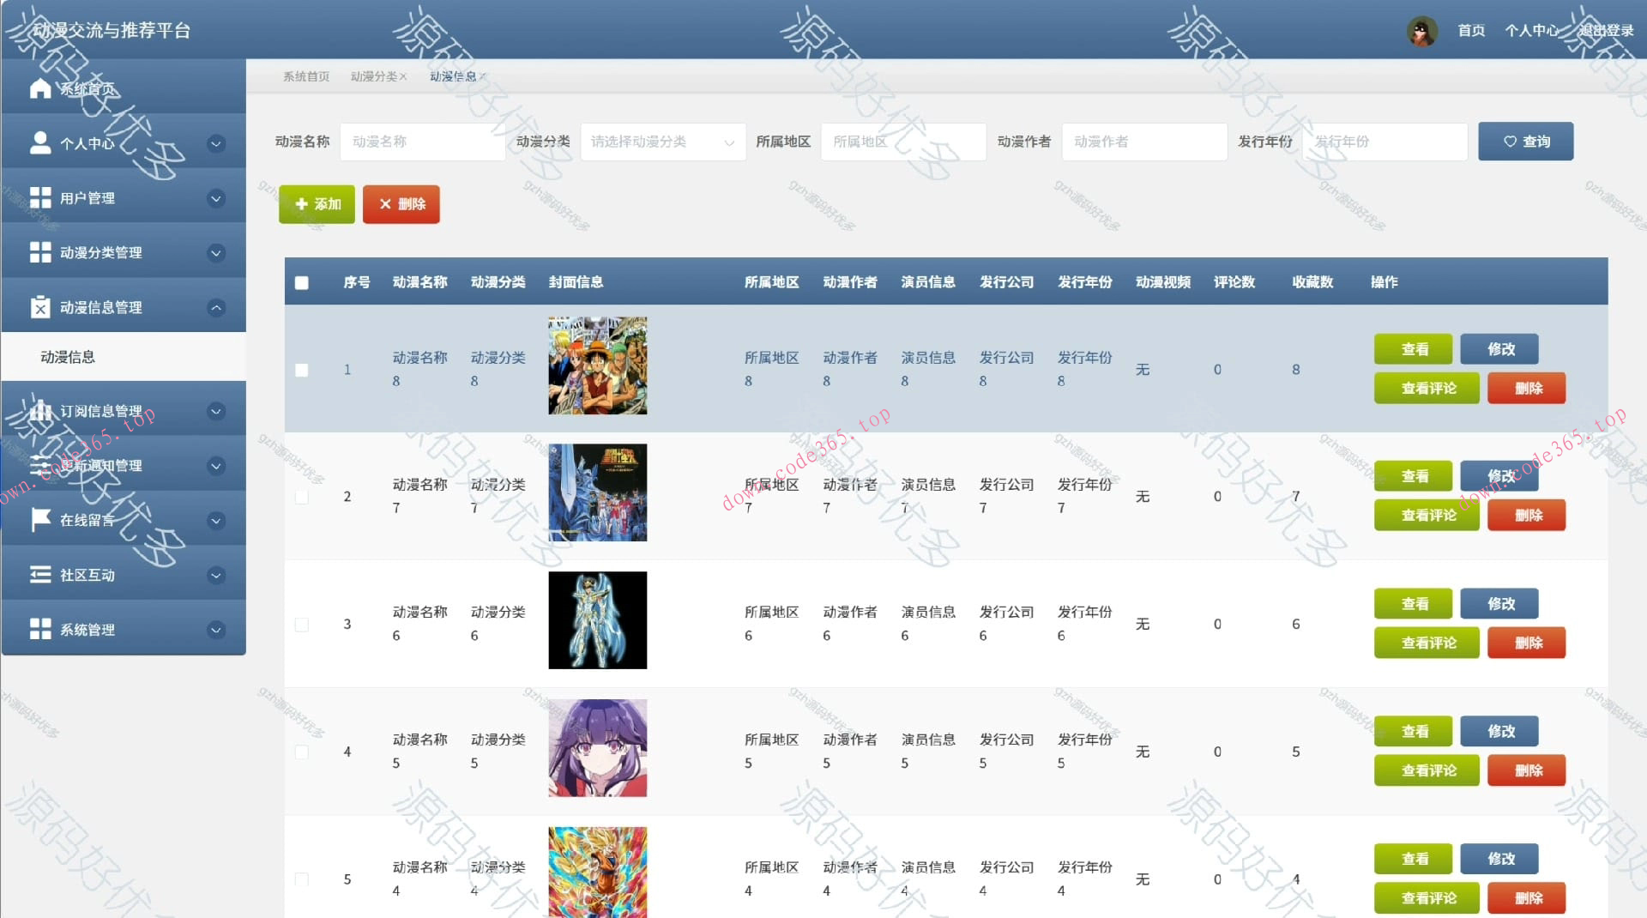This screenshot has height=918, width=1647.
Task: Collapse the 动漫信息管理 sidebar section
Action: [215, 306]
